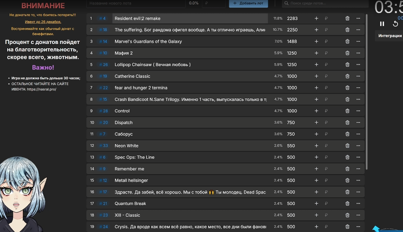
Task: Delete the Мафия 2 lot
Action: (x=347, y=53)
